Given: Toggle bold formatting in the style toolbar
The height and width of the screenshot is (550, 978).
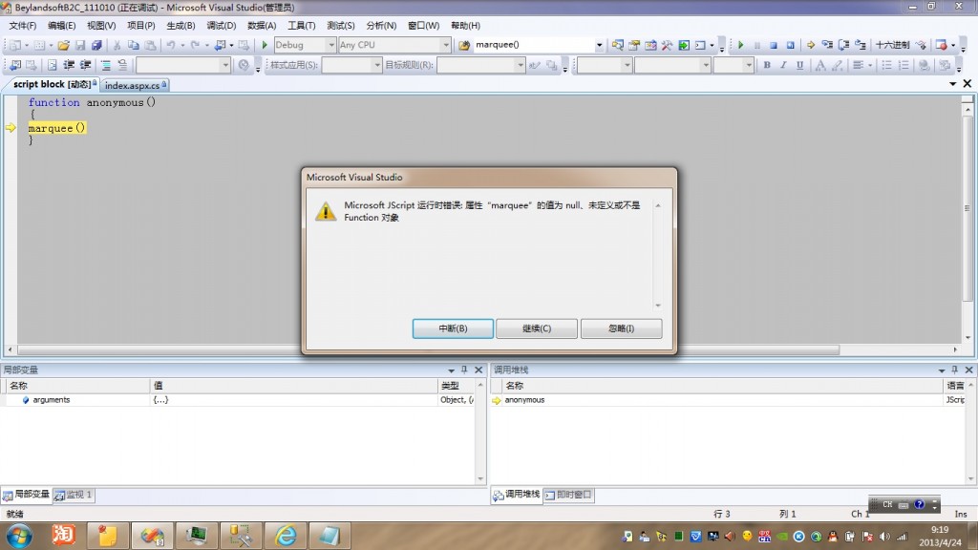Looking at the screenshot, I should (767, 65).
